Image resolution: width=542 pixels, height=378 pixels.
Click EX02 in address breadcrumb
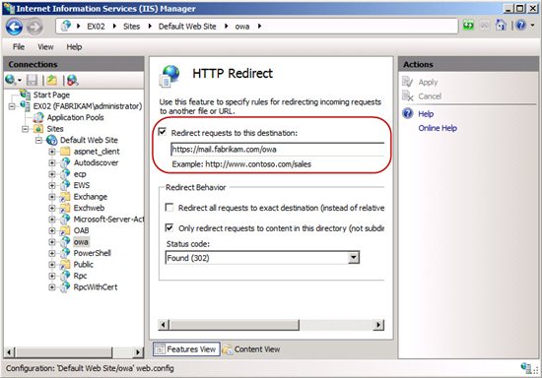tap(96, 27)
